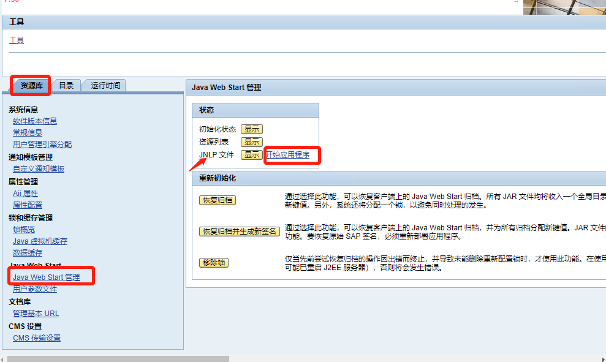Click the horizontal scrollbar left arrow
Screen dimensions: 606x362
coord(2,359)
